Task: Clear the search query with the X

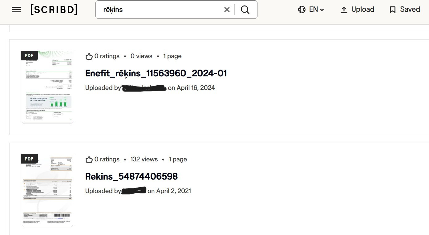Action: [227, 10]
